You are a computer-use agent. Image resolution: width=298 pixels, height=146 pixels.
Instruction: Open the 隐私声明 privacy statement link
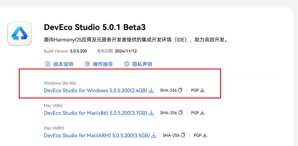click(x=142, y=64)
